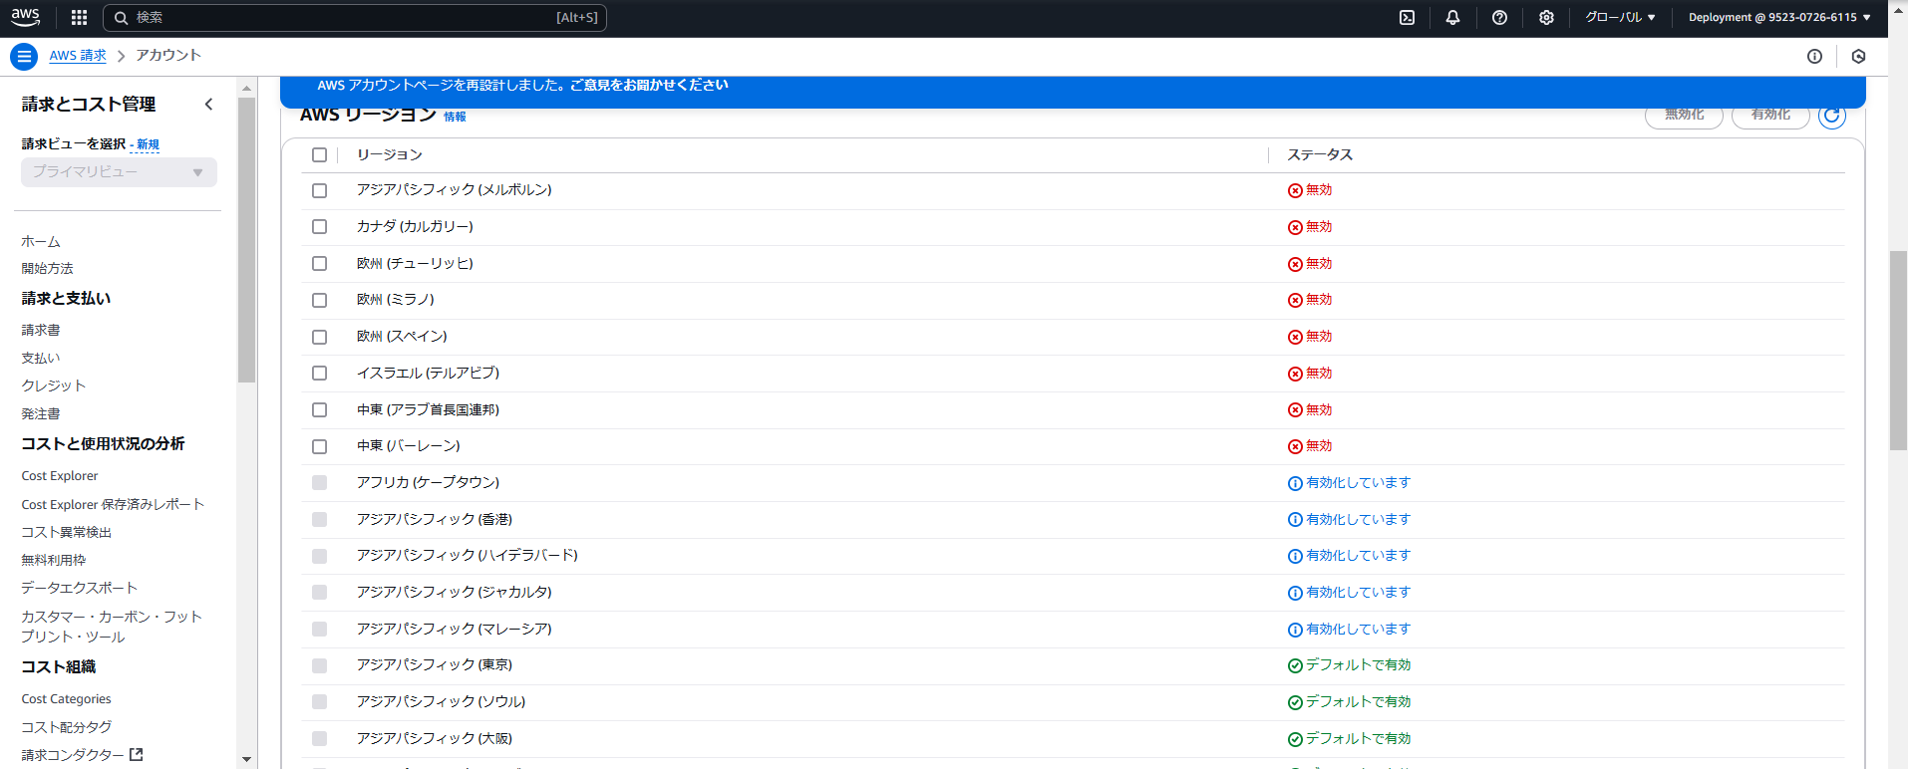This screenshot has width=1908, height=769.
Task: Launch CloudShell from the top bar
Action: pos(1407,17)
